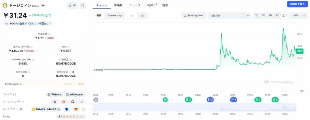Open the 比較対象 comparison dropdown
The width and height of the screenshot is (310, 120).
tap(229, 16)
